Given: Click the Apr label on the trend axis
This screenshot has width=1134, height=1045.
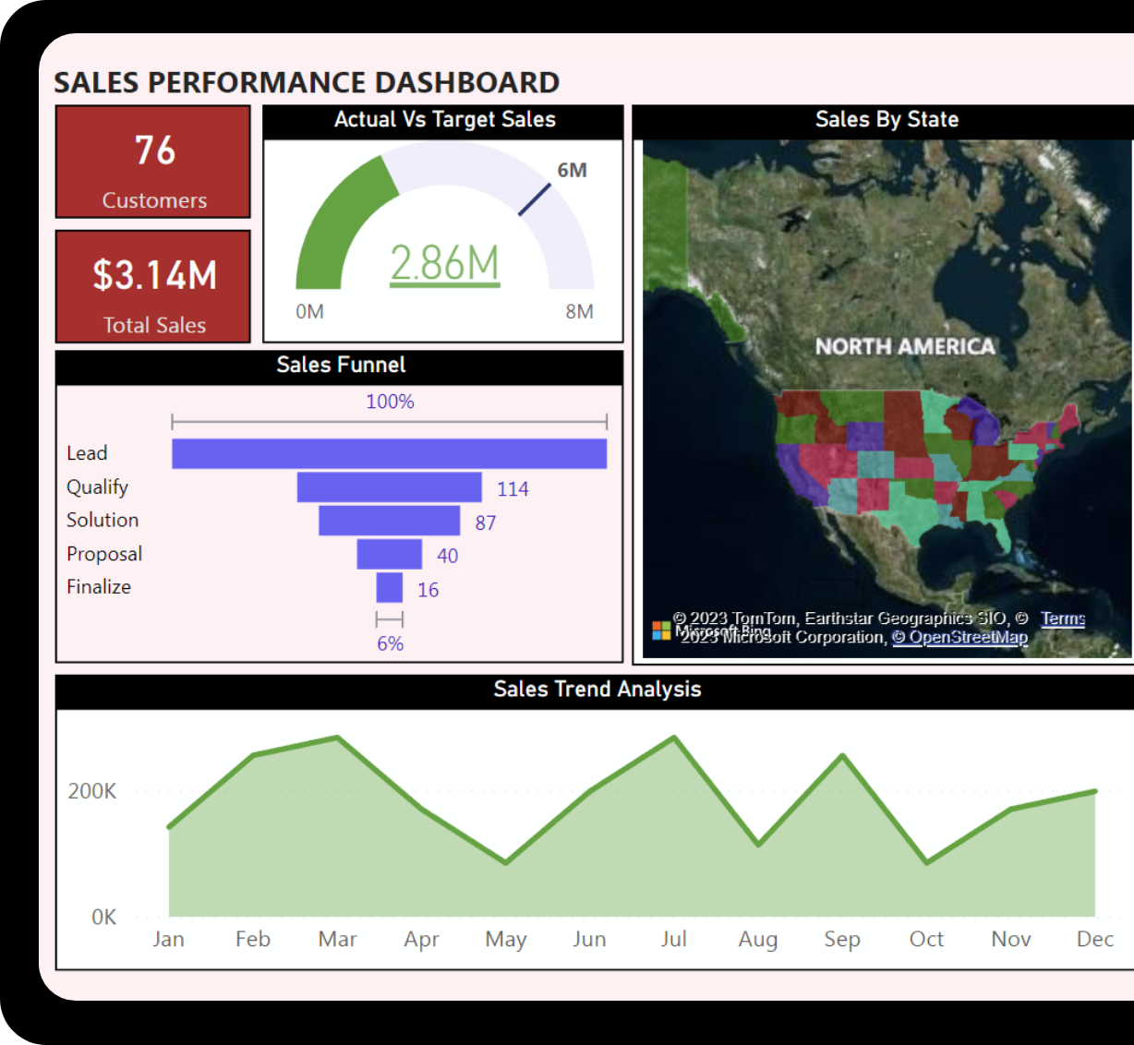Looking at the screenshot, I should point(421,941).
